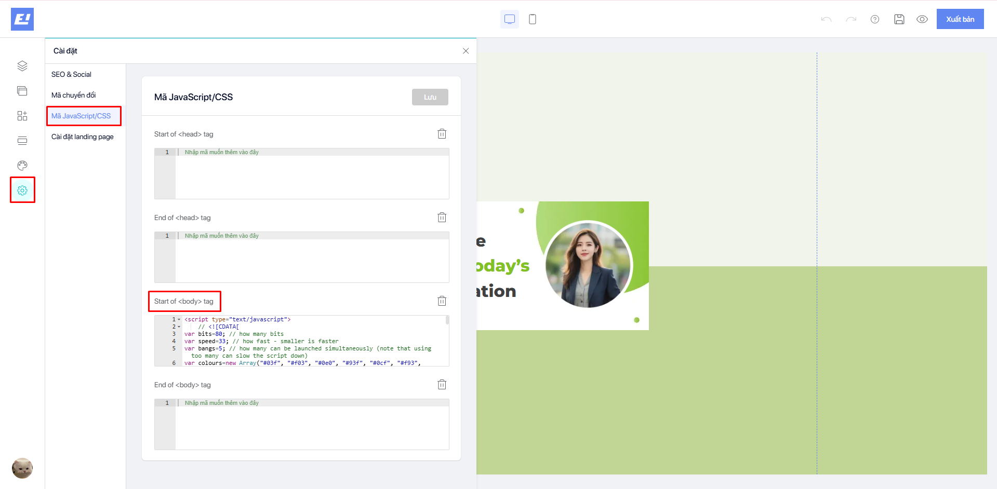Collapse code fold arrow on line 1
The width and height of the screenshot is (997, 489).
click(179, 320)
